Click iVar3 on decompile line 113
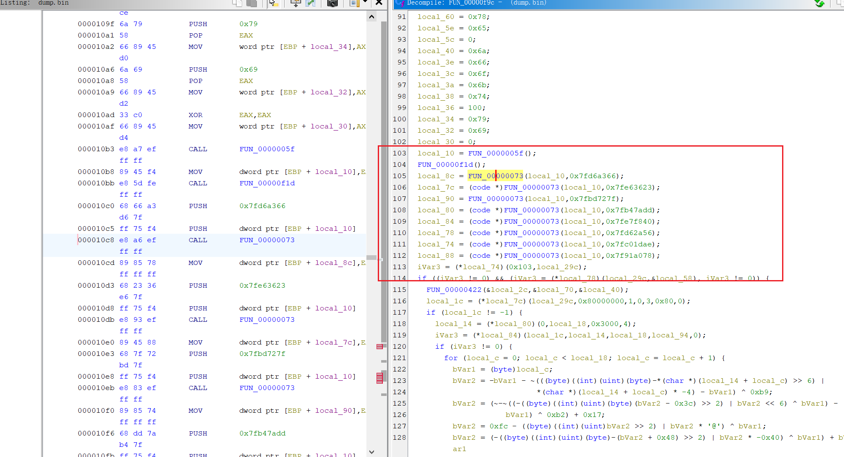Viewport: 844px width, 457px height. (x=429, y=267)
